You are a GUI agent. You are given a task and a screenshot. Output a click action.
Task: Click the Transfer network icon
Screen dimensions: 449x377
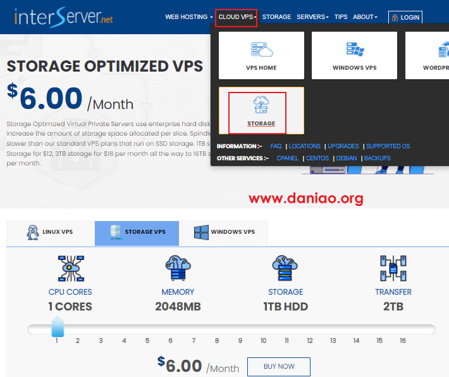click(393, 268)
